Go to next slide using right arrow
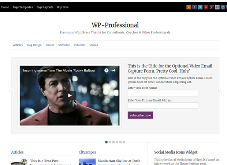Screen dimensions: 227x165 (219, 90)
